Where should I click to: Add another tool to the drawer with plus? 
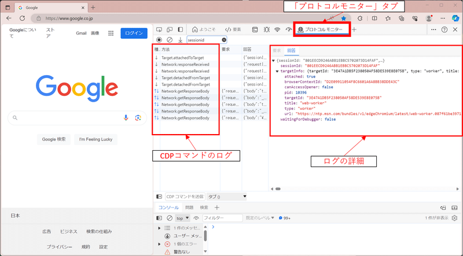click(216, 207)
